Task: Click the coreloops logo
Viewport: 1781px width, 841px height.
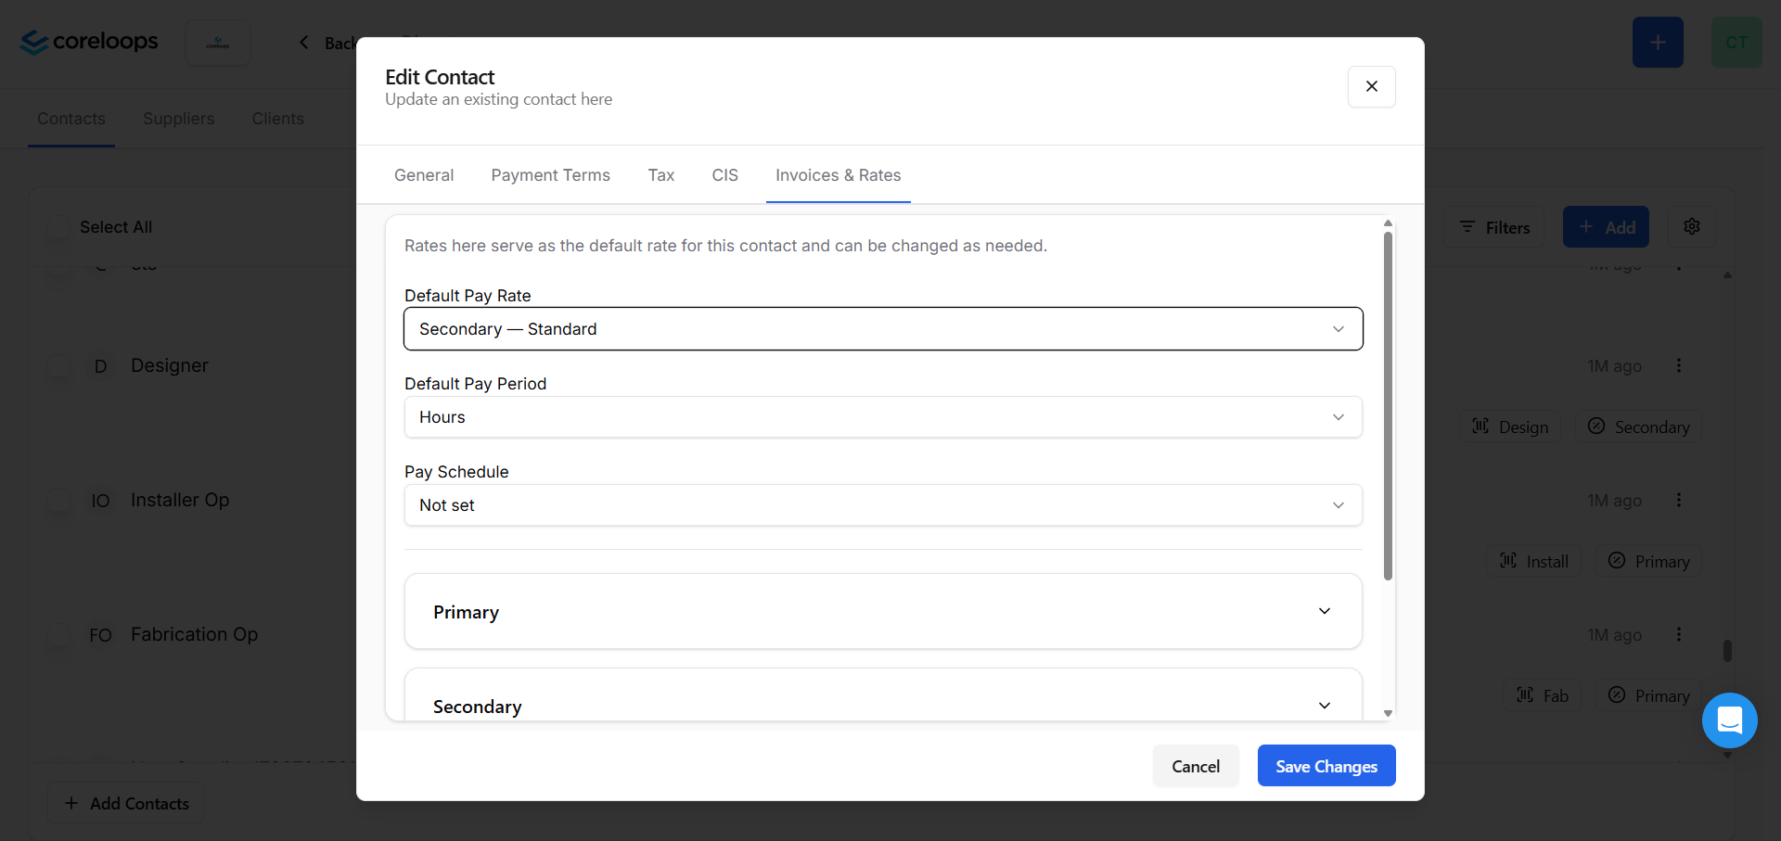Action: (89, 42)
